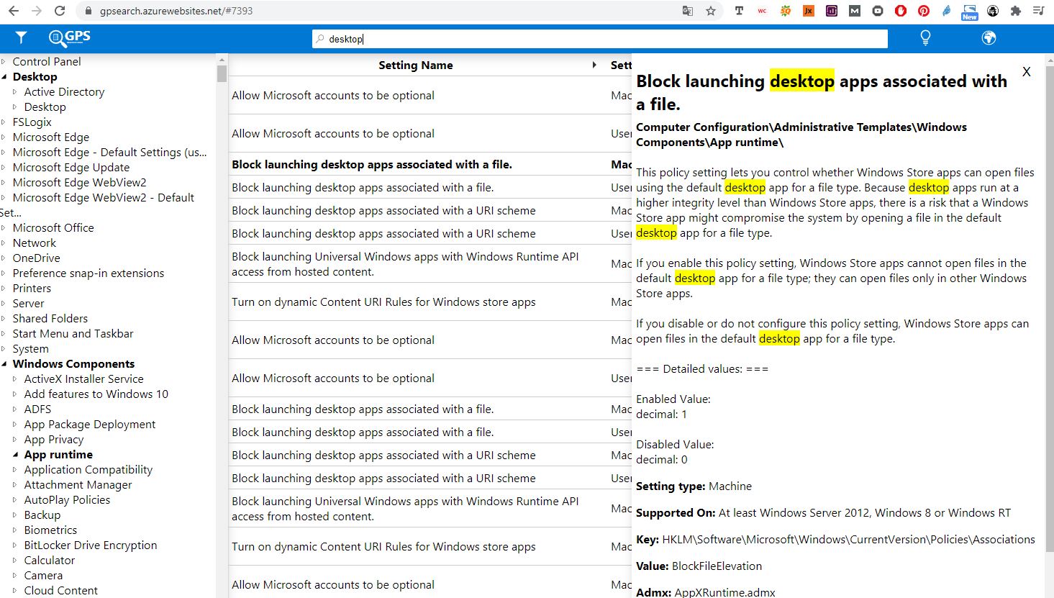Select App Package Deployment item
Screen dimensions: 1054x598
pyautogui.click(x=90, y=425)
